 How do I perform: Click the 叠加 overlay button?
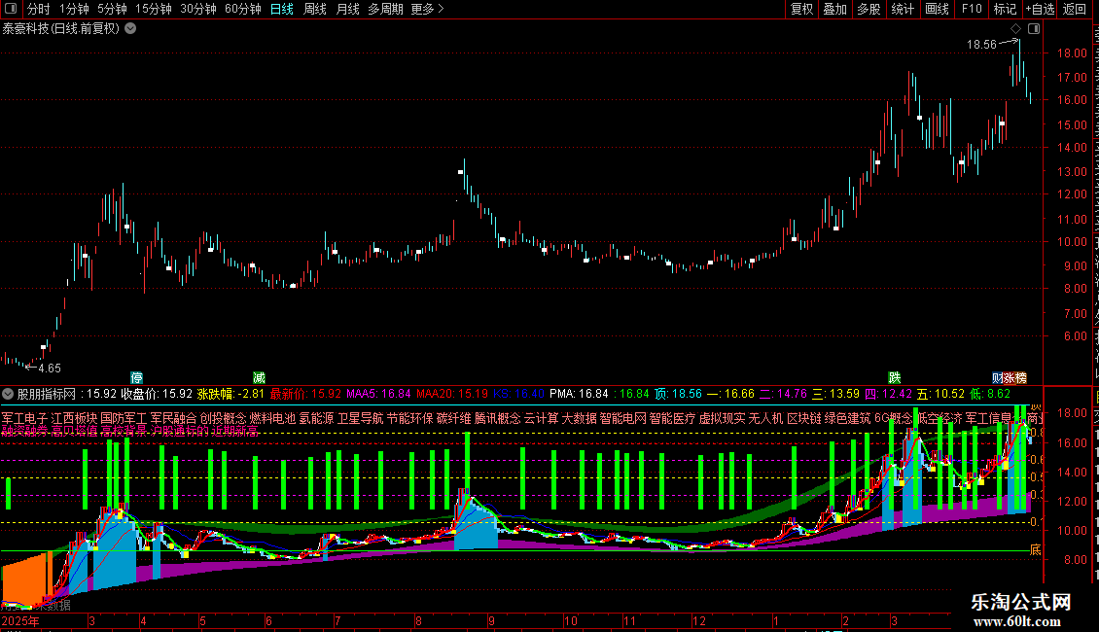835,9
